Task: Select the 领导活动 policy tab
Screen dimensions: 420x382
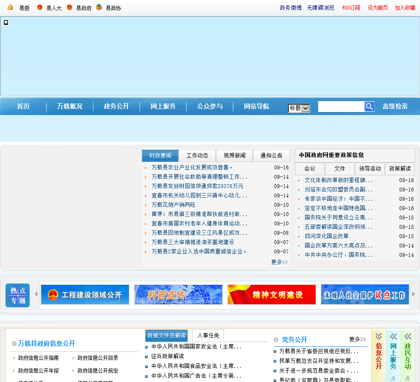Action: tap(370, 169)
